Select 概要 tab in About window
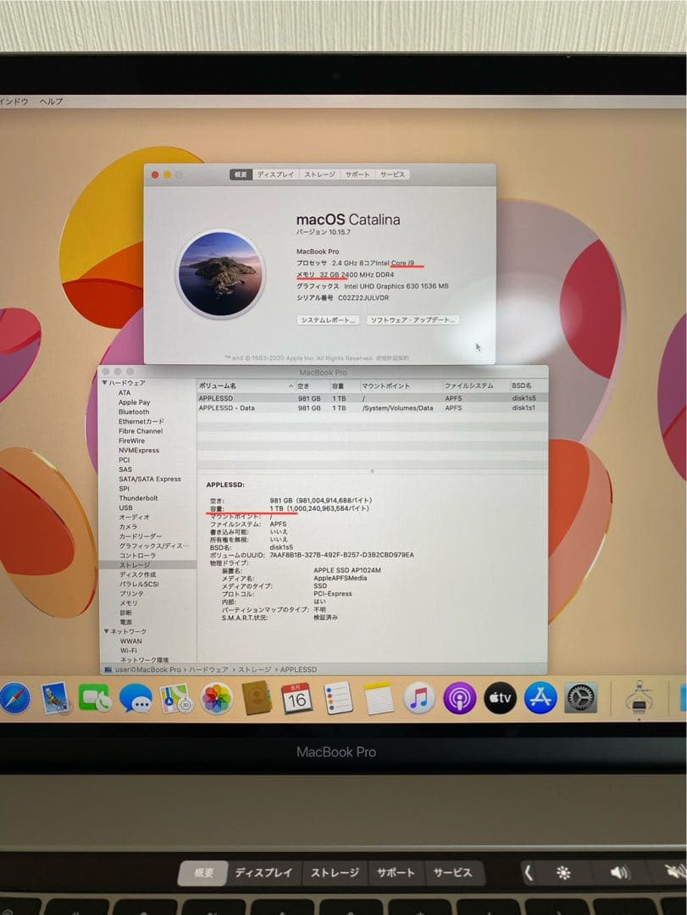Viewport: 687px width, 915px height. [x=241, y=175]
